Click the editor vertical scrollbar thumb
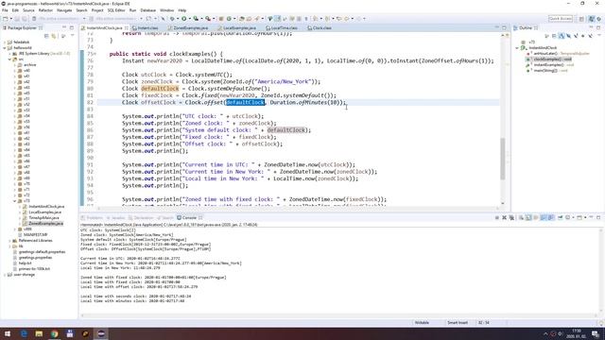This screenshot has height=340, width=605. pos(503,158)
